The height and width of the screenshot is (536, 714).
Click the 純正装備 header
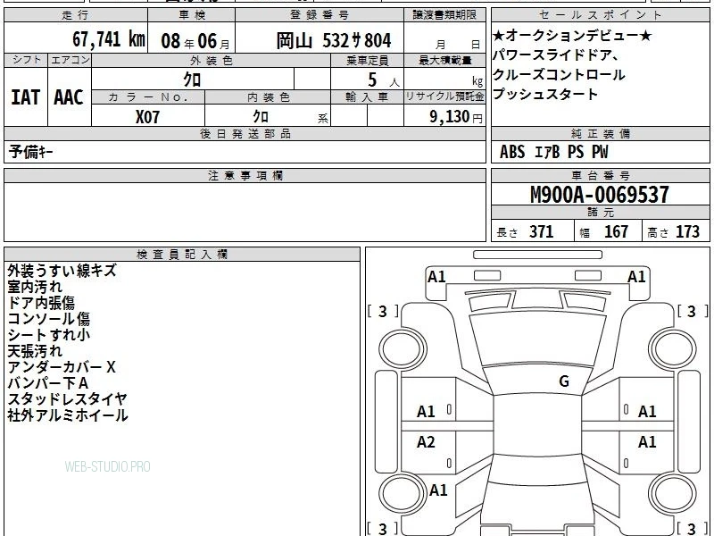point(600,133)
